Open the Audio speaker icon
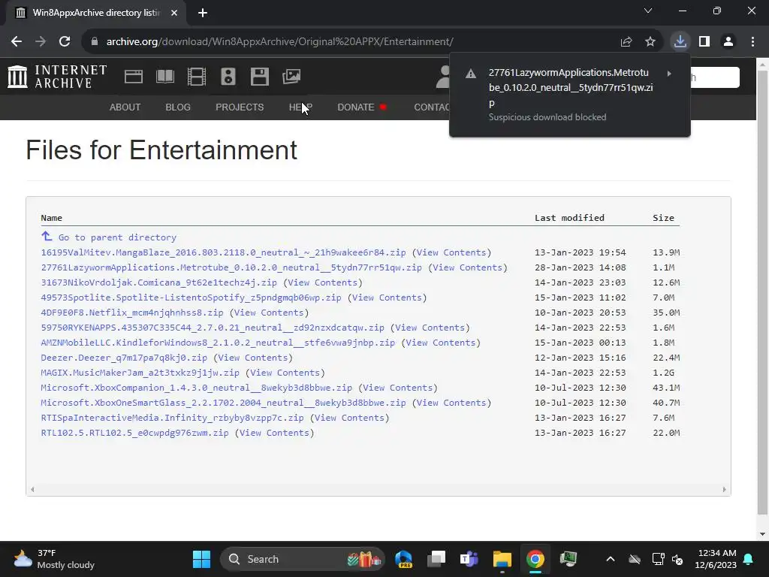The height and width of the screenshot is (577, 769). tap(228, 77)
